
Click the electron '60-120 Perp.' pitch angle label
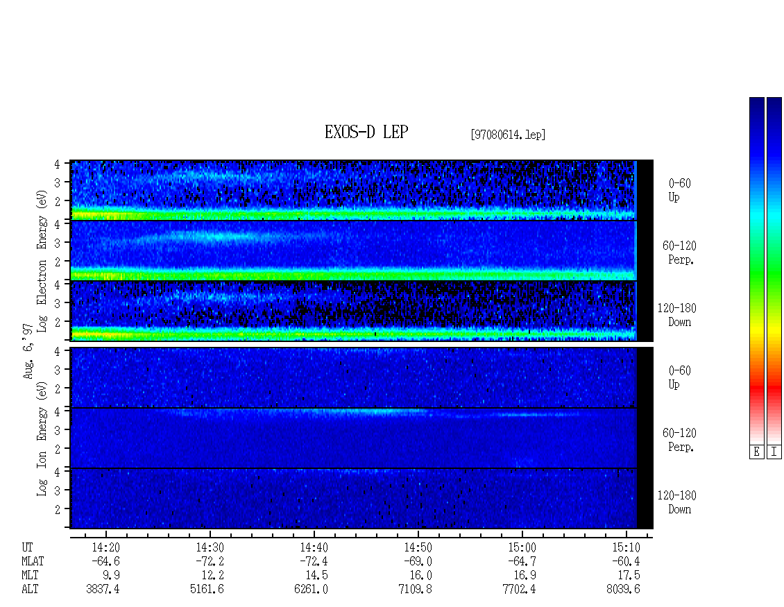coord(679,253)
